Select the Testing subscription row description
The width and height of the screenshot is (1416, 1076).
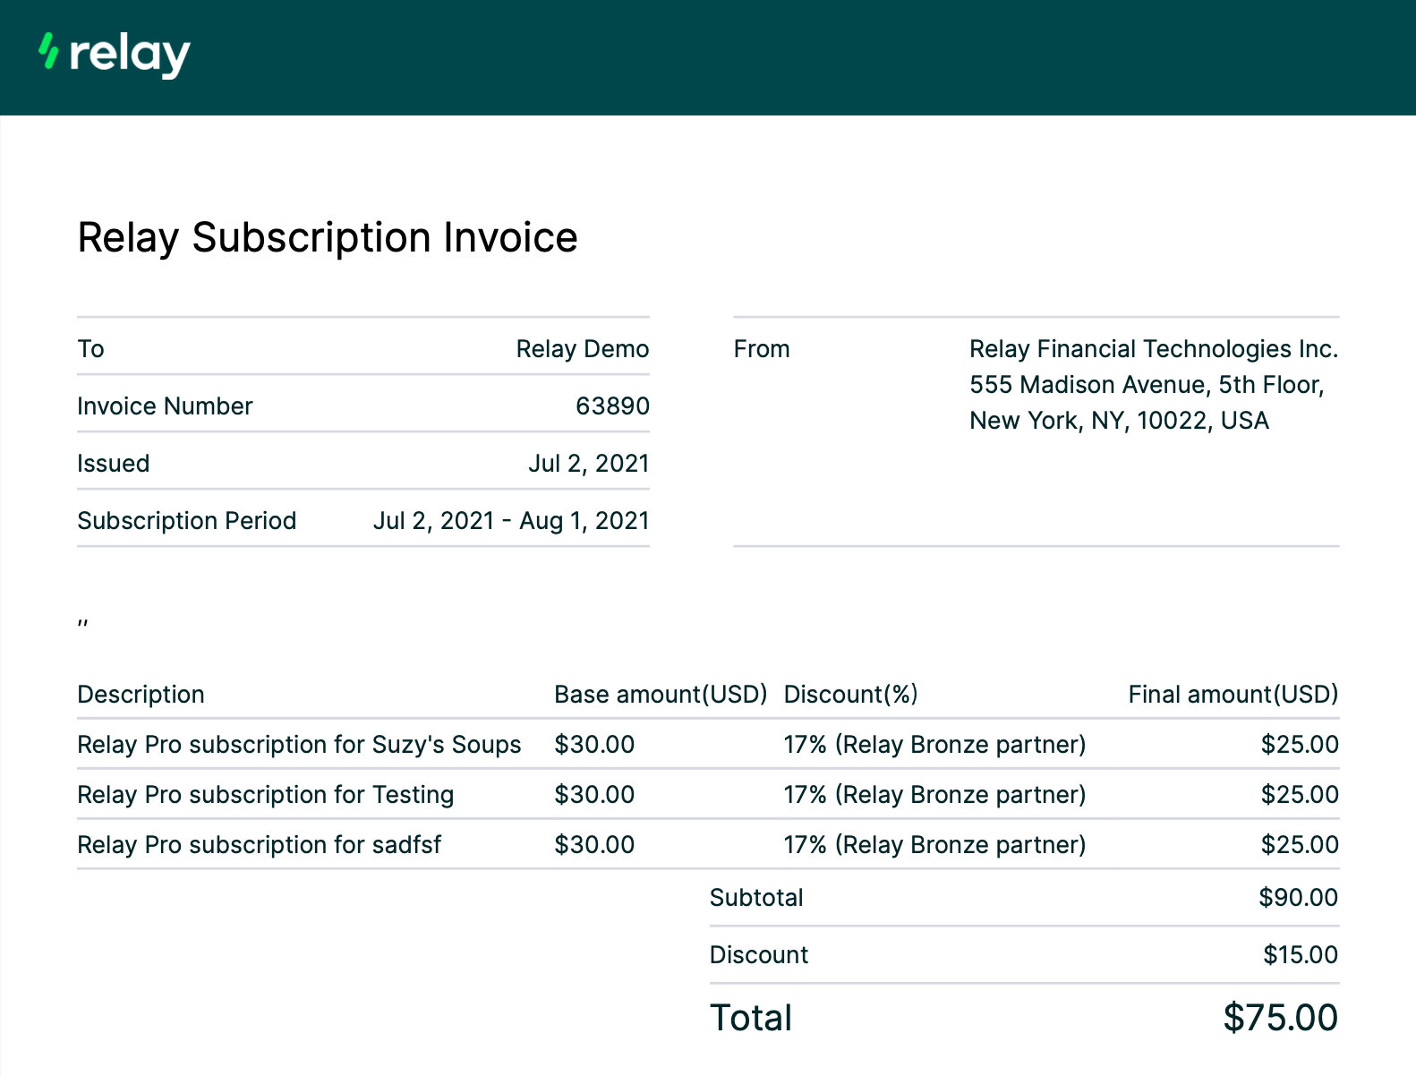point(266,795)
